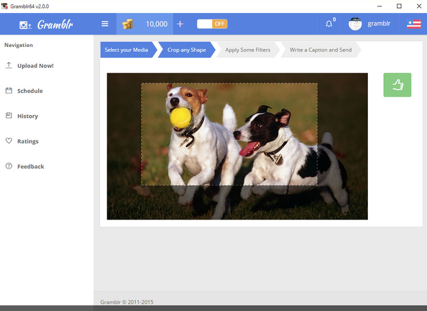Toggle the OFF switch in header

pos(212,24)
